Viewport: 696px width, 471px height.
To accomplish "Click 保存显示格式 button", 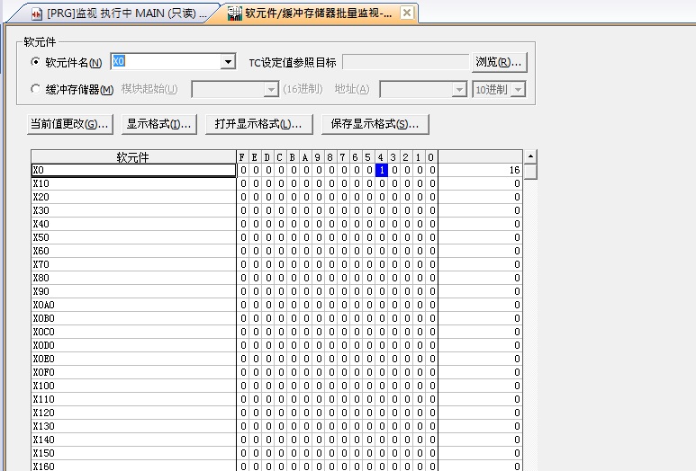I will click(x=375, y=124).
